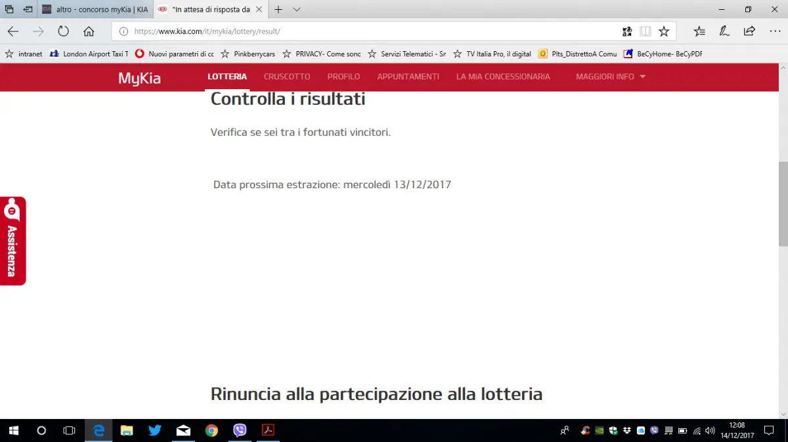Show site info icon in address bar

coord(123,31)
